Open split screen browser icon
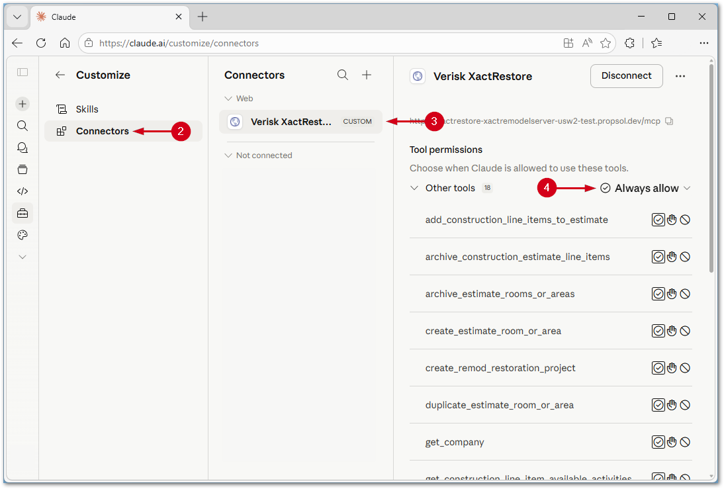This screenshot has width=724, height=489. (568, 43)
